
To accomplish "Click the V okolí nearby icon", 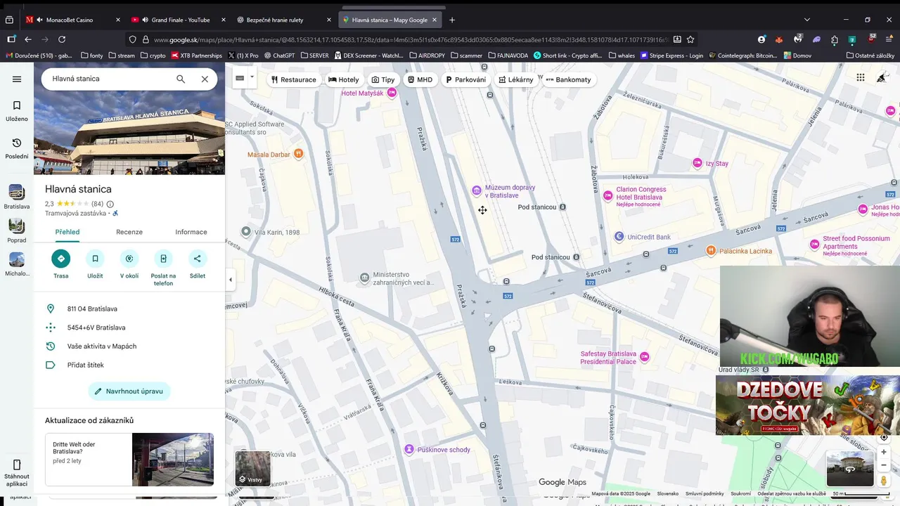I will tap(129, 259).
